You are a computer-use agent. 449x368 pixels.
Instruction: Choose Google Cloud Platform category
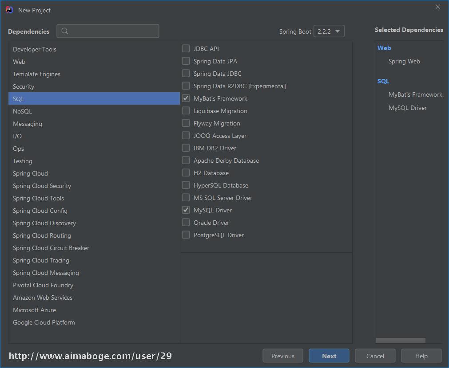[94, 322]
